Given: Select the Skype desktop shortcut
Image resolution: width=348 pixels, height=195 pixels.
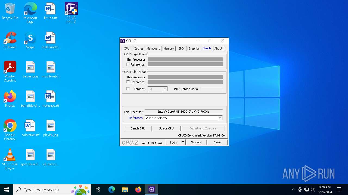Looking at the screenshot, I should click(30, 40).
